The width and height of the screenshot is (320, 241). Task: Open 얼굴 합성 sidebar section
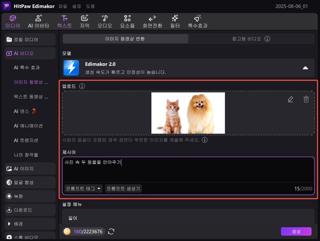30,182
